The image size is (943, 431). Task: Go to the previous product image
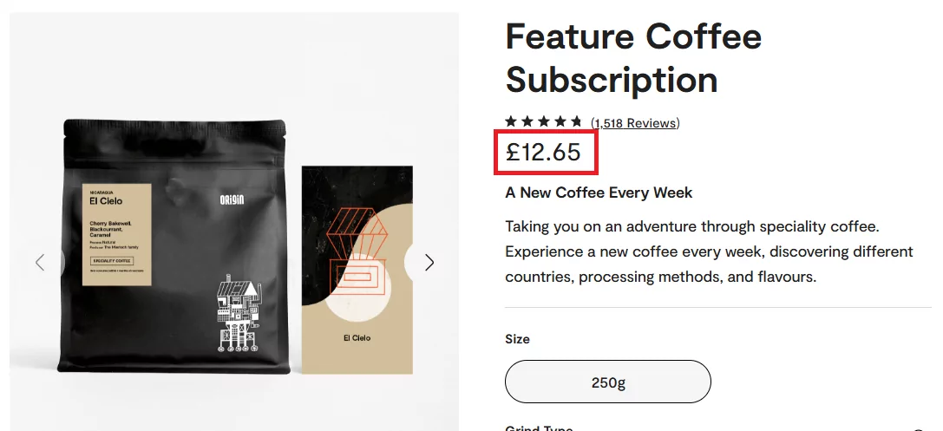pyautogui.click(x=40, y=262)
